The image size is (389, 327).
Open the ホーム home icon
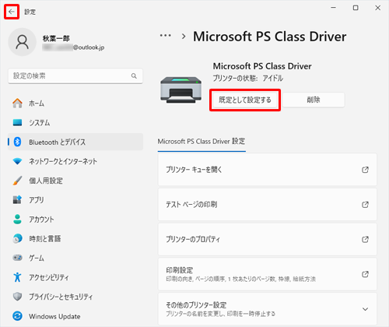[x=17, y=104]
